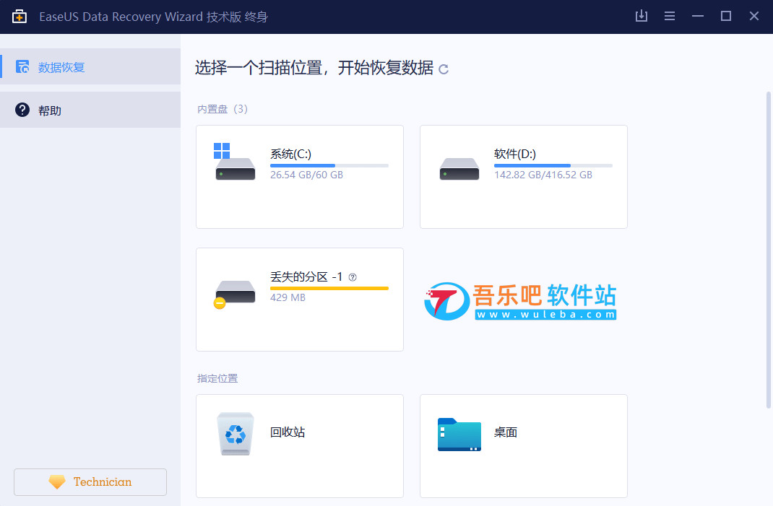This screenshot has height=506, width=773.
Task: Click the desktop folder icon
Action: 459,435
